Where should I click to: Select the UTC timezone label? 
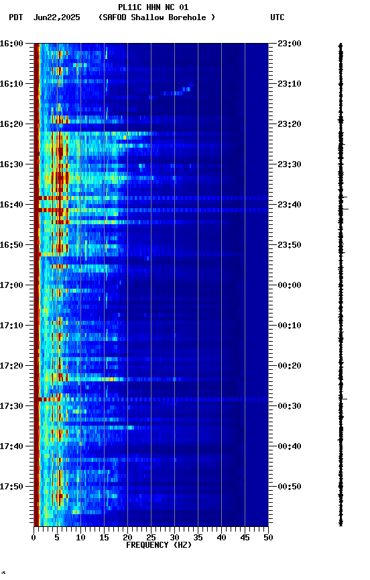(277, 17)
